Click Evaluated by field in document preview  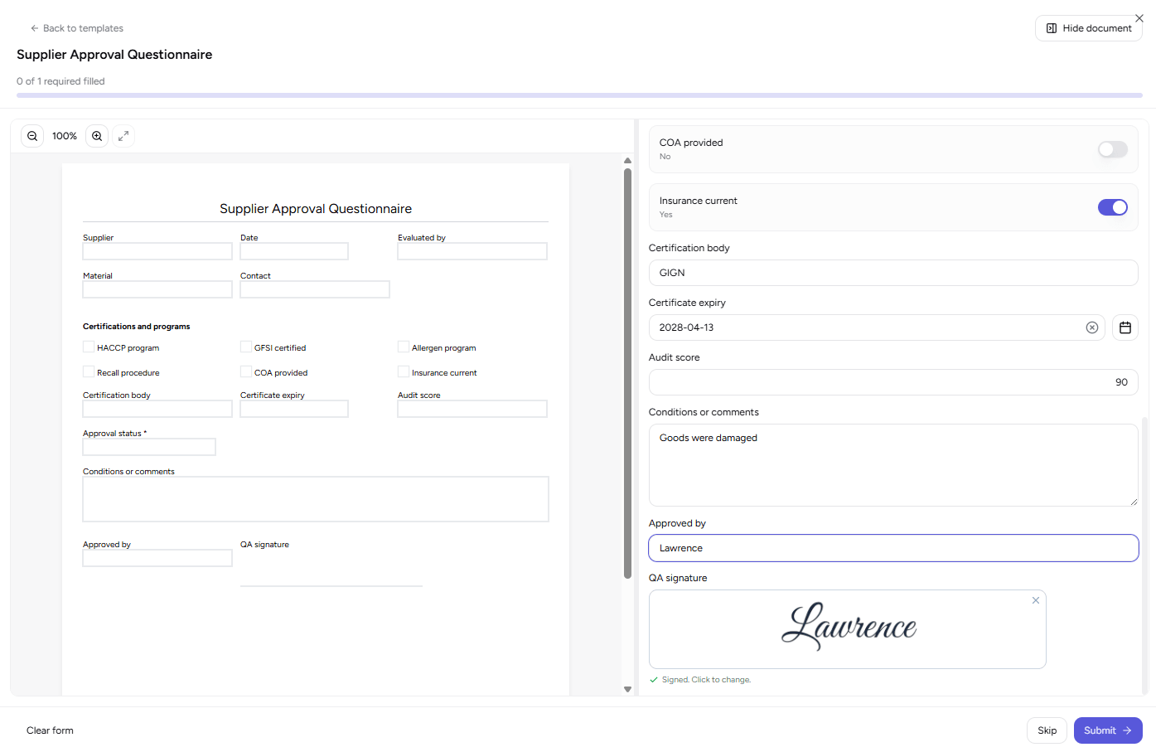tap(472, 251)
